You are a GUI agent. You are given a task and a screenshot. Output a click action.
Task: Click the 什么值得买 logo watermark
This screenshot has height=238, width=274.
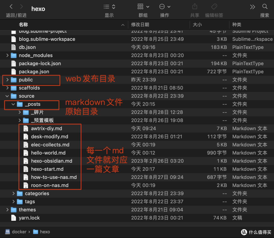point(244,231)
